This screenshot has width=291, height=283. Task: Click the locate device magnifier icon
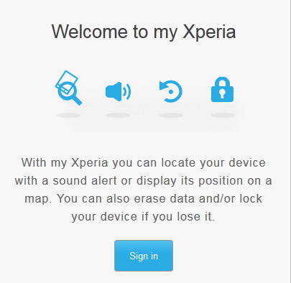pos(68,88)
